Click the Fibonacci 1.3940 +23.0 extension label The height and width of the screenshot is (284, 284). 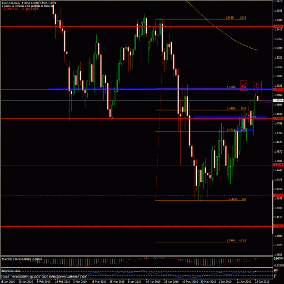(x=236, y=240)
